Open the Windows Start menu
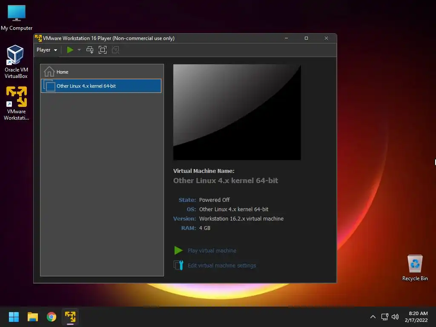 coord(14,317)
